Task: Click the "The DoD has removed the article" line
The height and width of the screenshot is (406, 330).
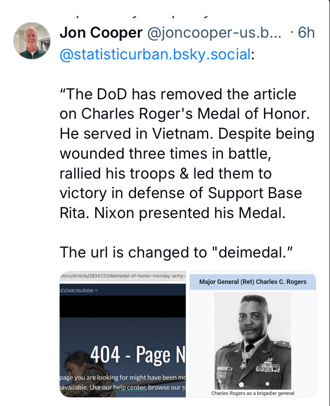Action: pyautogui.click(x=177, y=94)
